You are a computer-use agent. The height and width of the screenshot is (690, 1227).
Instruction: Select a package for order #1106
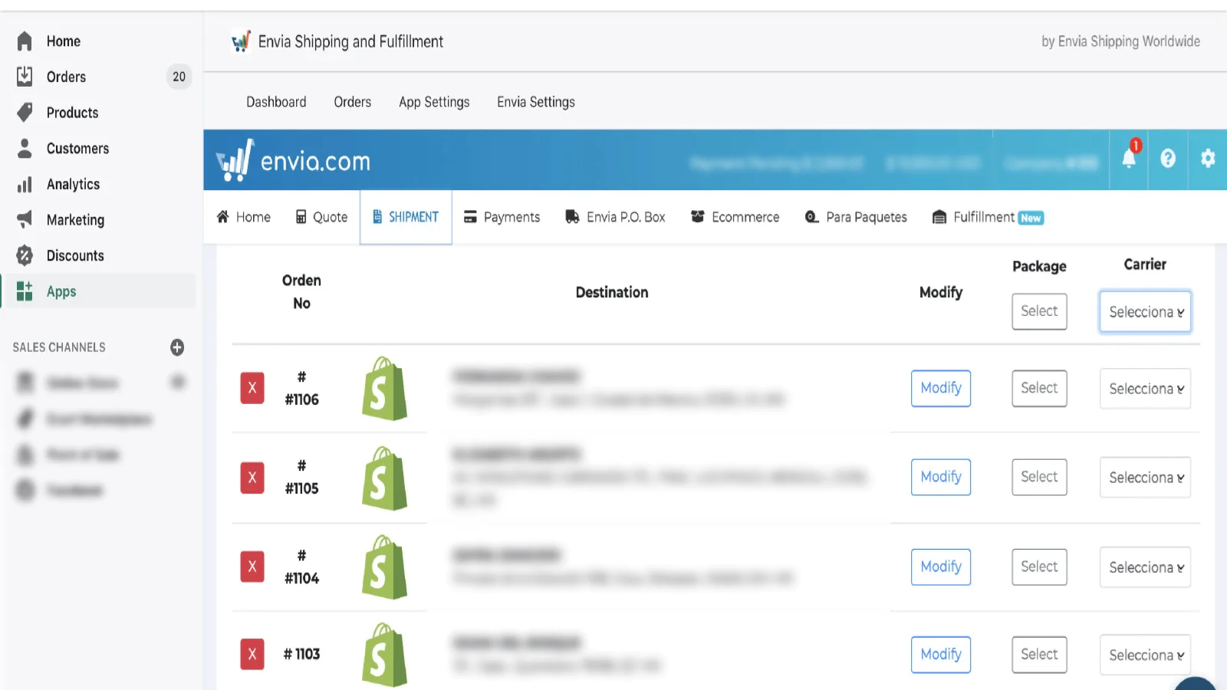pyautogui.click(x=1039, y=388)
